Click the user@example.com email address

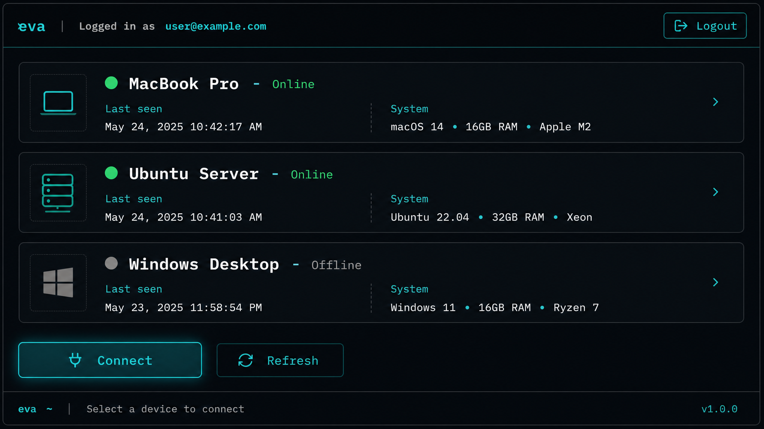216,27
